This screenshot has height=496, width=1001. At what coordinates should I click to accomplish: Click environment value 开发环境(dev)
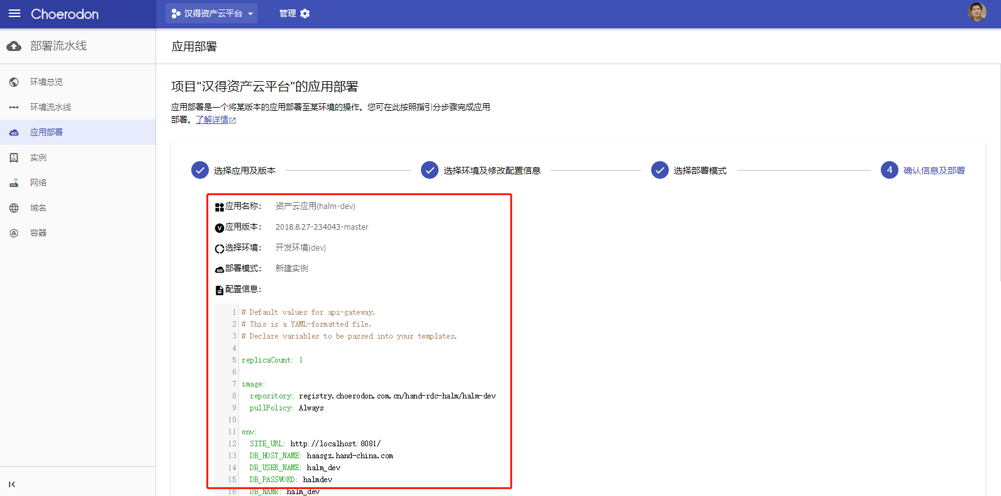[301, 247]
